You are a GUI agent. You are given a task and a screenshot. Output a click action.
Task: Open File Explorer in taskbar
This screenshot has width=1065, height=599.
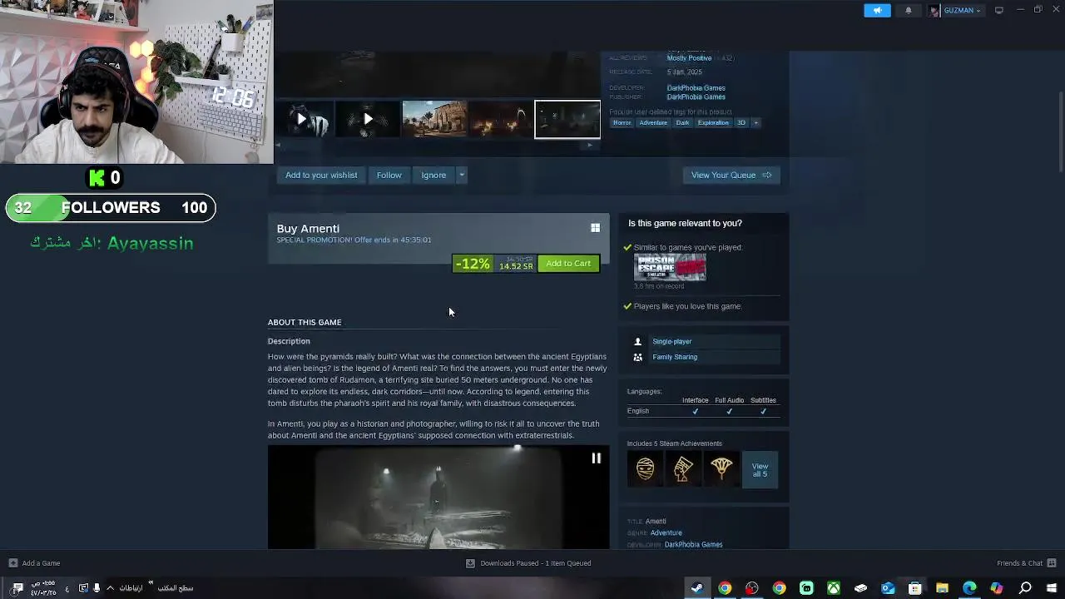coord(942,588)
